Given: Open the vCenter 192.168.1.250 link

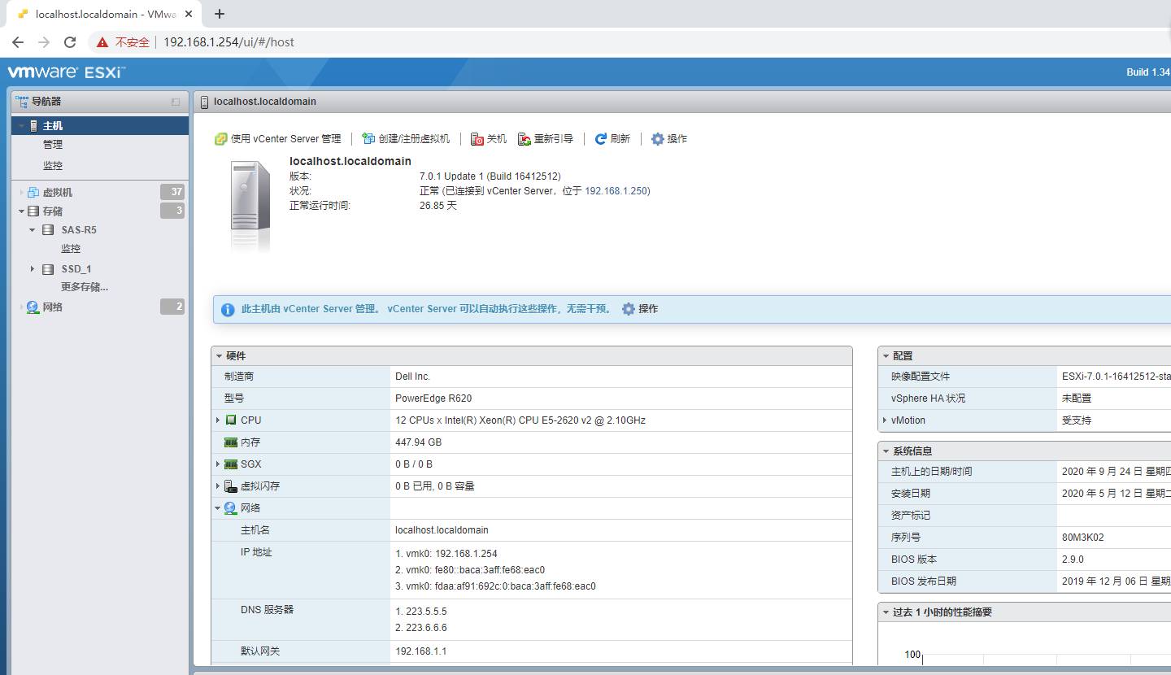Looking at the screenshot, I should 616,191.
